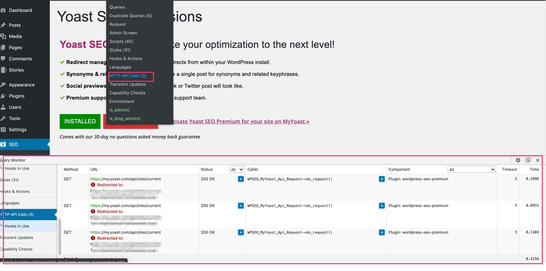Click the Yoast SEO logo icon

tap(3, 144)
